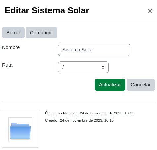The height and width of the screenshot is (150, 157).
Task: Click the green Actualizar button
Action: click(x=110, y=85)
